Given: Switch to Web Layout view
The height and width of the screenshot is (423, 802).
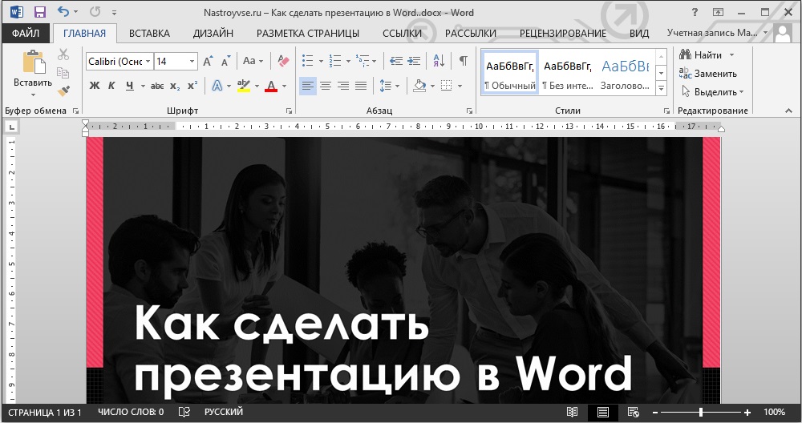Looking at the screenshot, I should pyautogui.click(x=634, y=412).
